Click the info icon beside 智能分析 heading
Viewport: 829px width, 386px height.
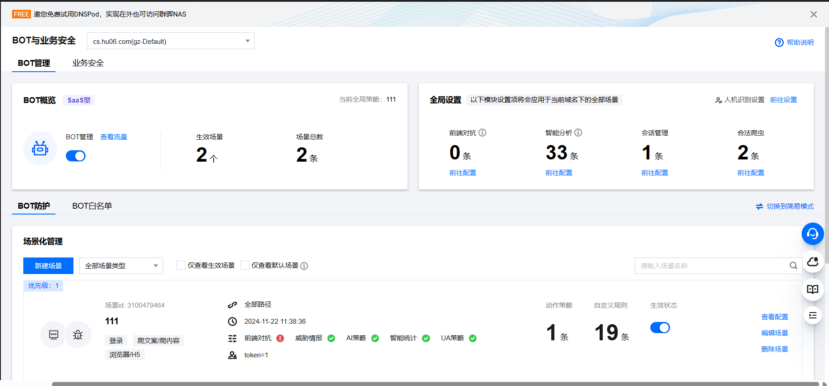(x=578, y=133)
